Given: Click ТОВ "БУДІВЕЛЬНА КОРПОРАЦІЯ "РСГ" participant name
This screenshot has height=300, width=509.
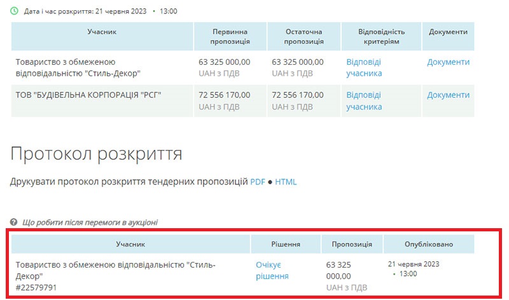Looking at the screenshot, I should [x=89, y=95].
